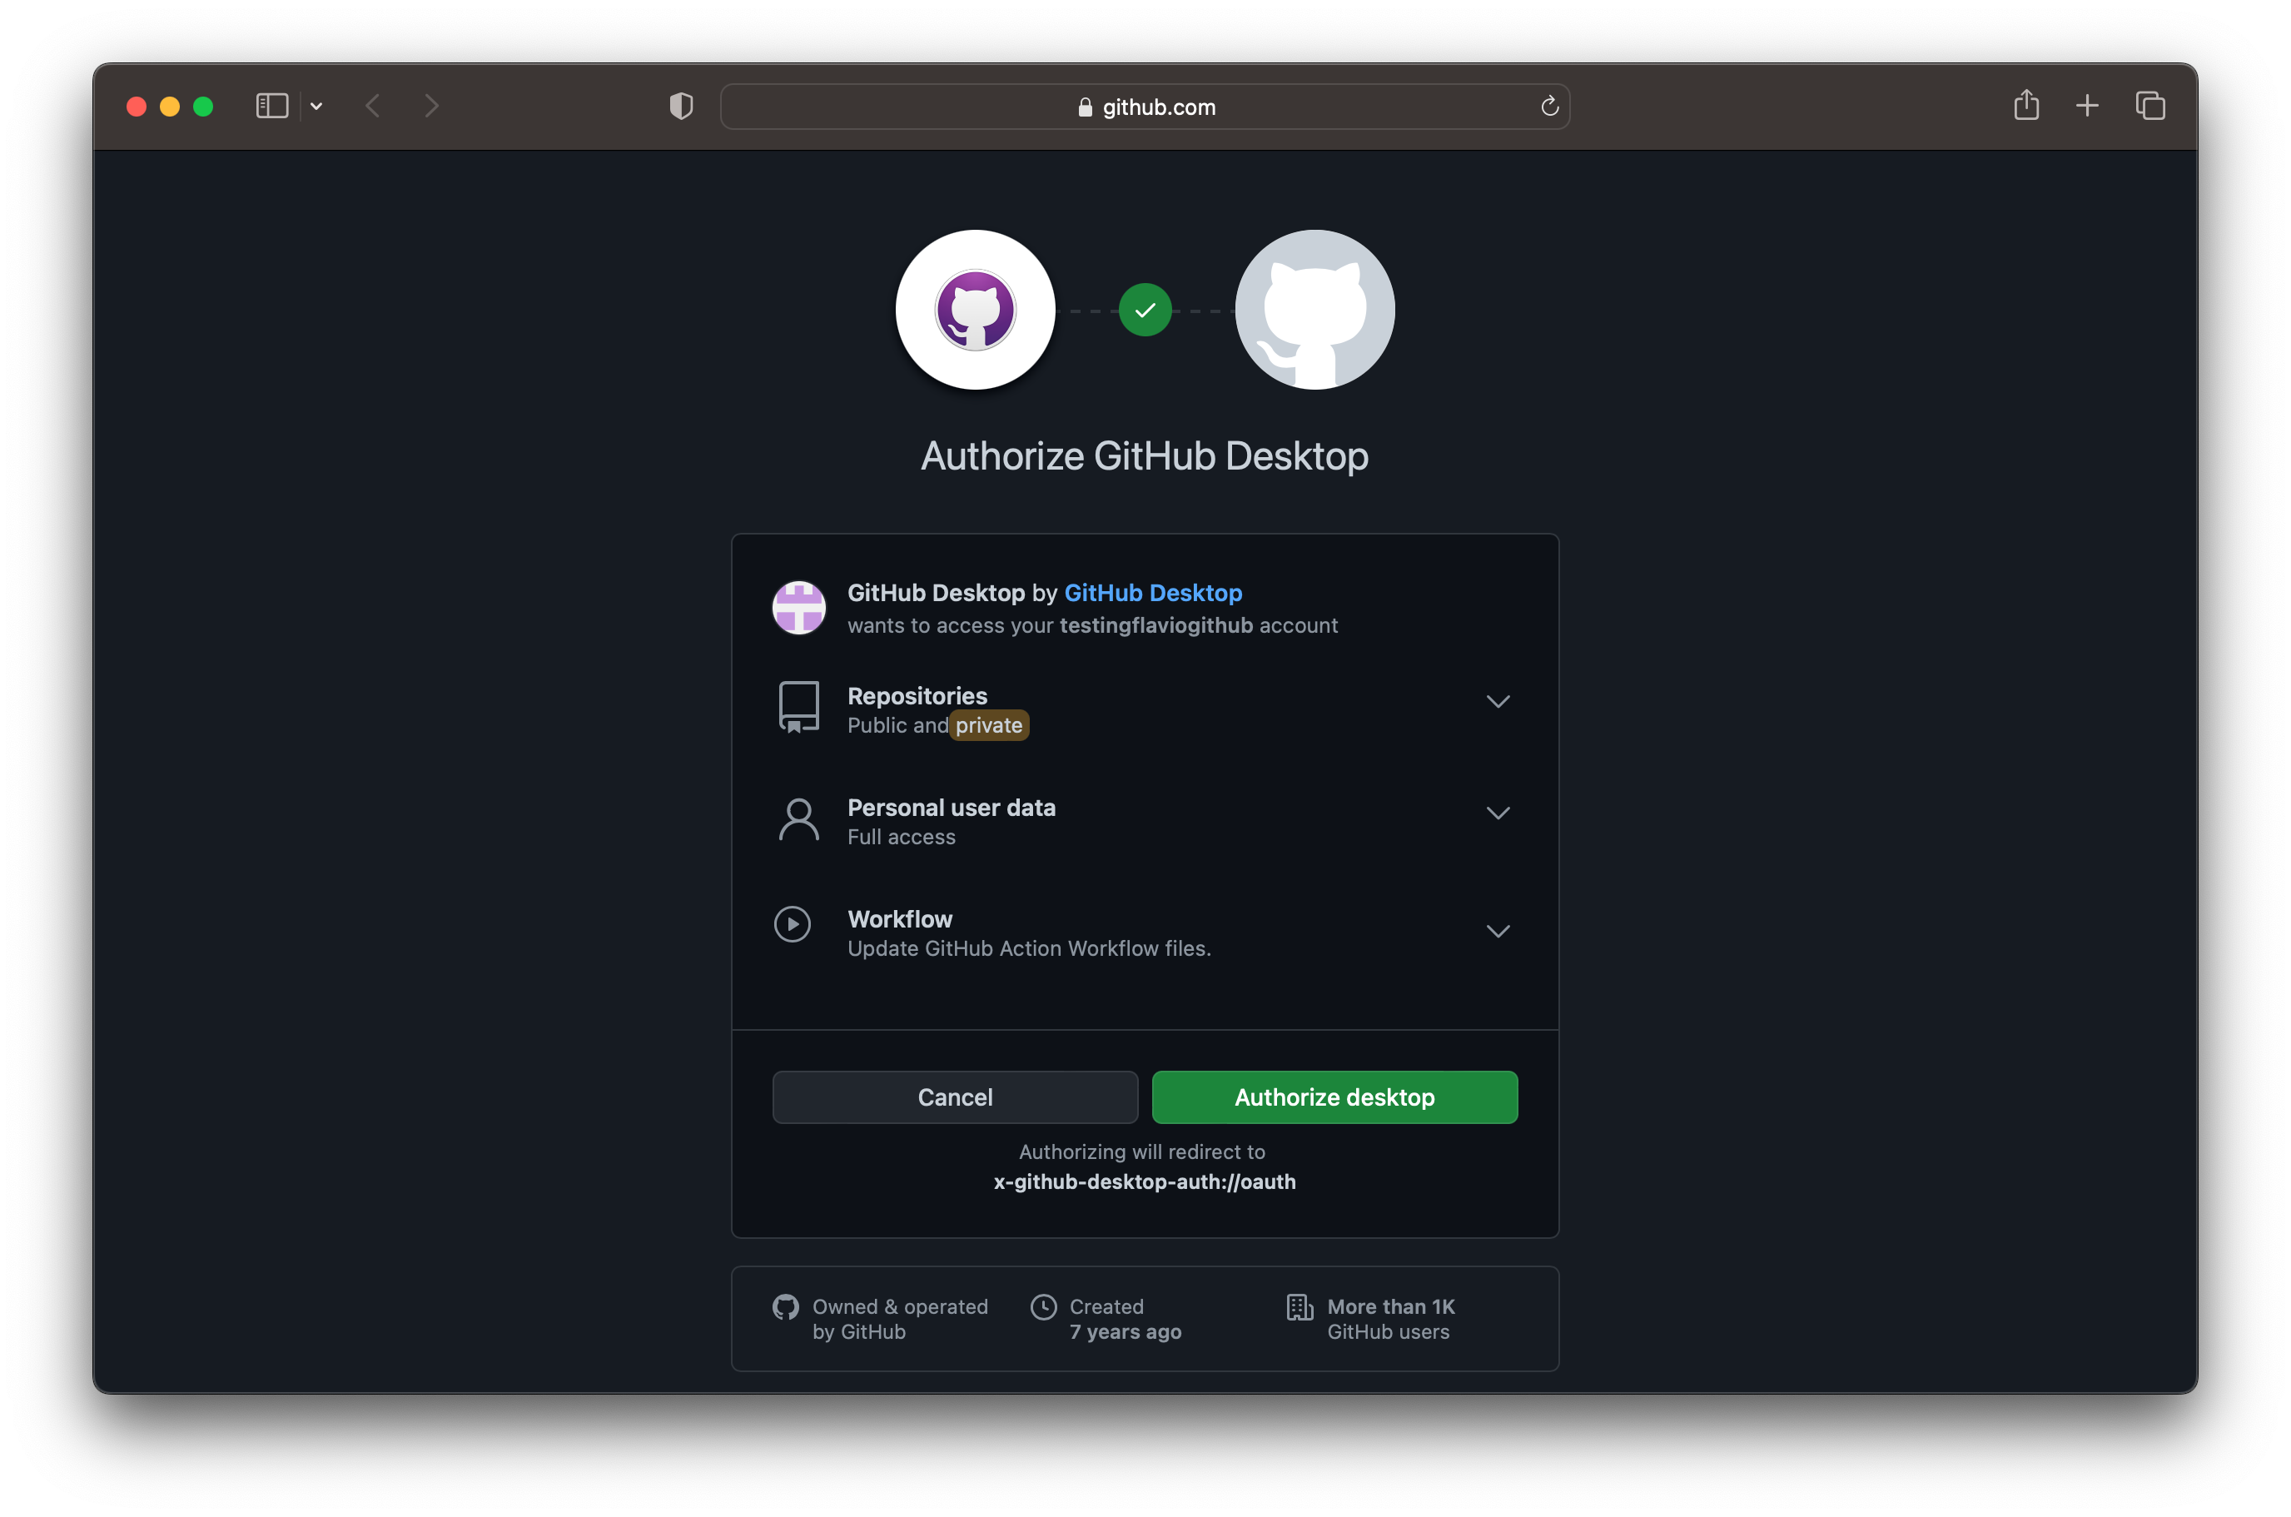Viewport: 2291px width, 1517px height.
Task: Click the Share icon in toolbar
Action: tap(2026, 104)
